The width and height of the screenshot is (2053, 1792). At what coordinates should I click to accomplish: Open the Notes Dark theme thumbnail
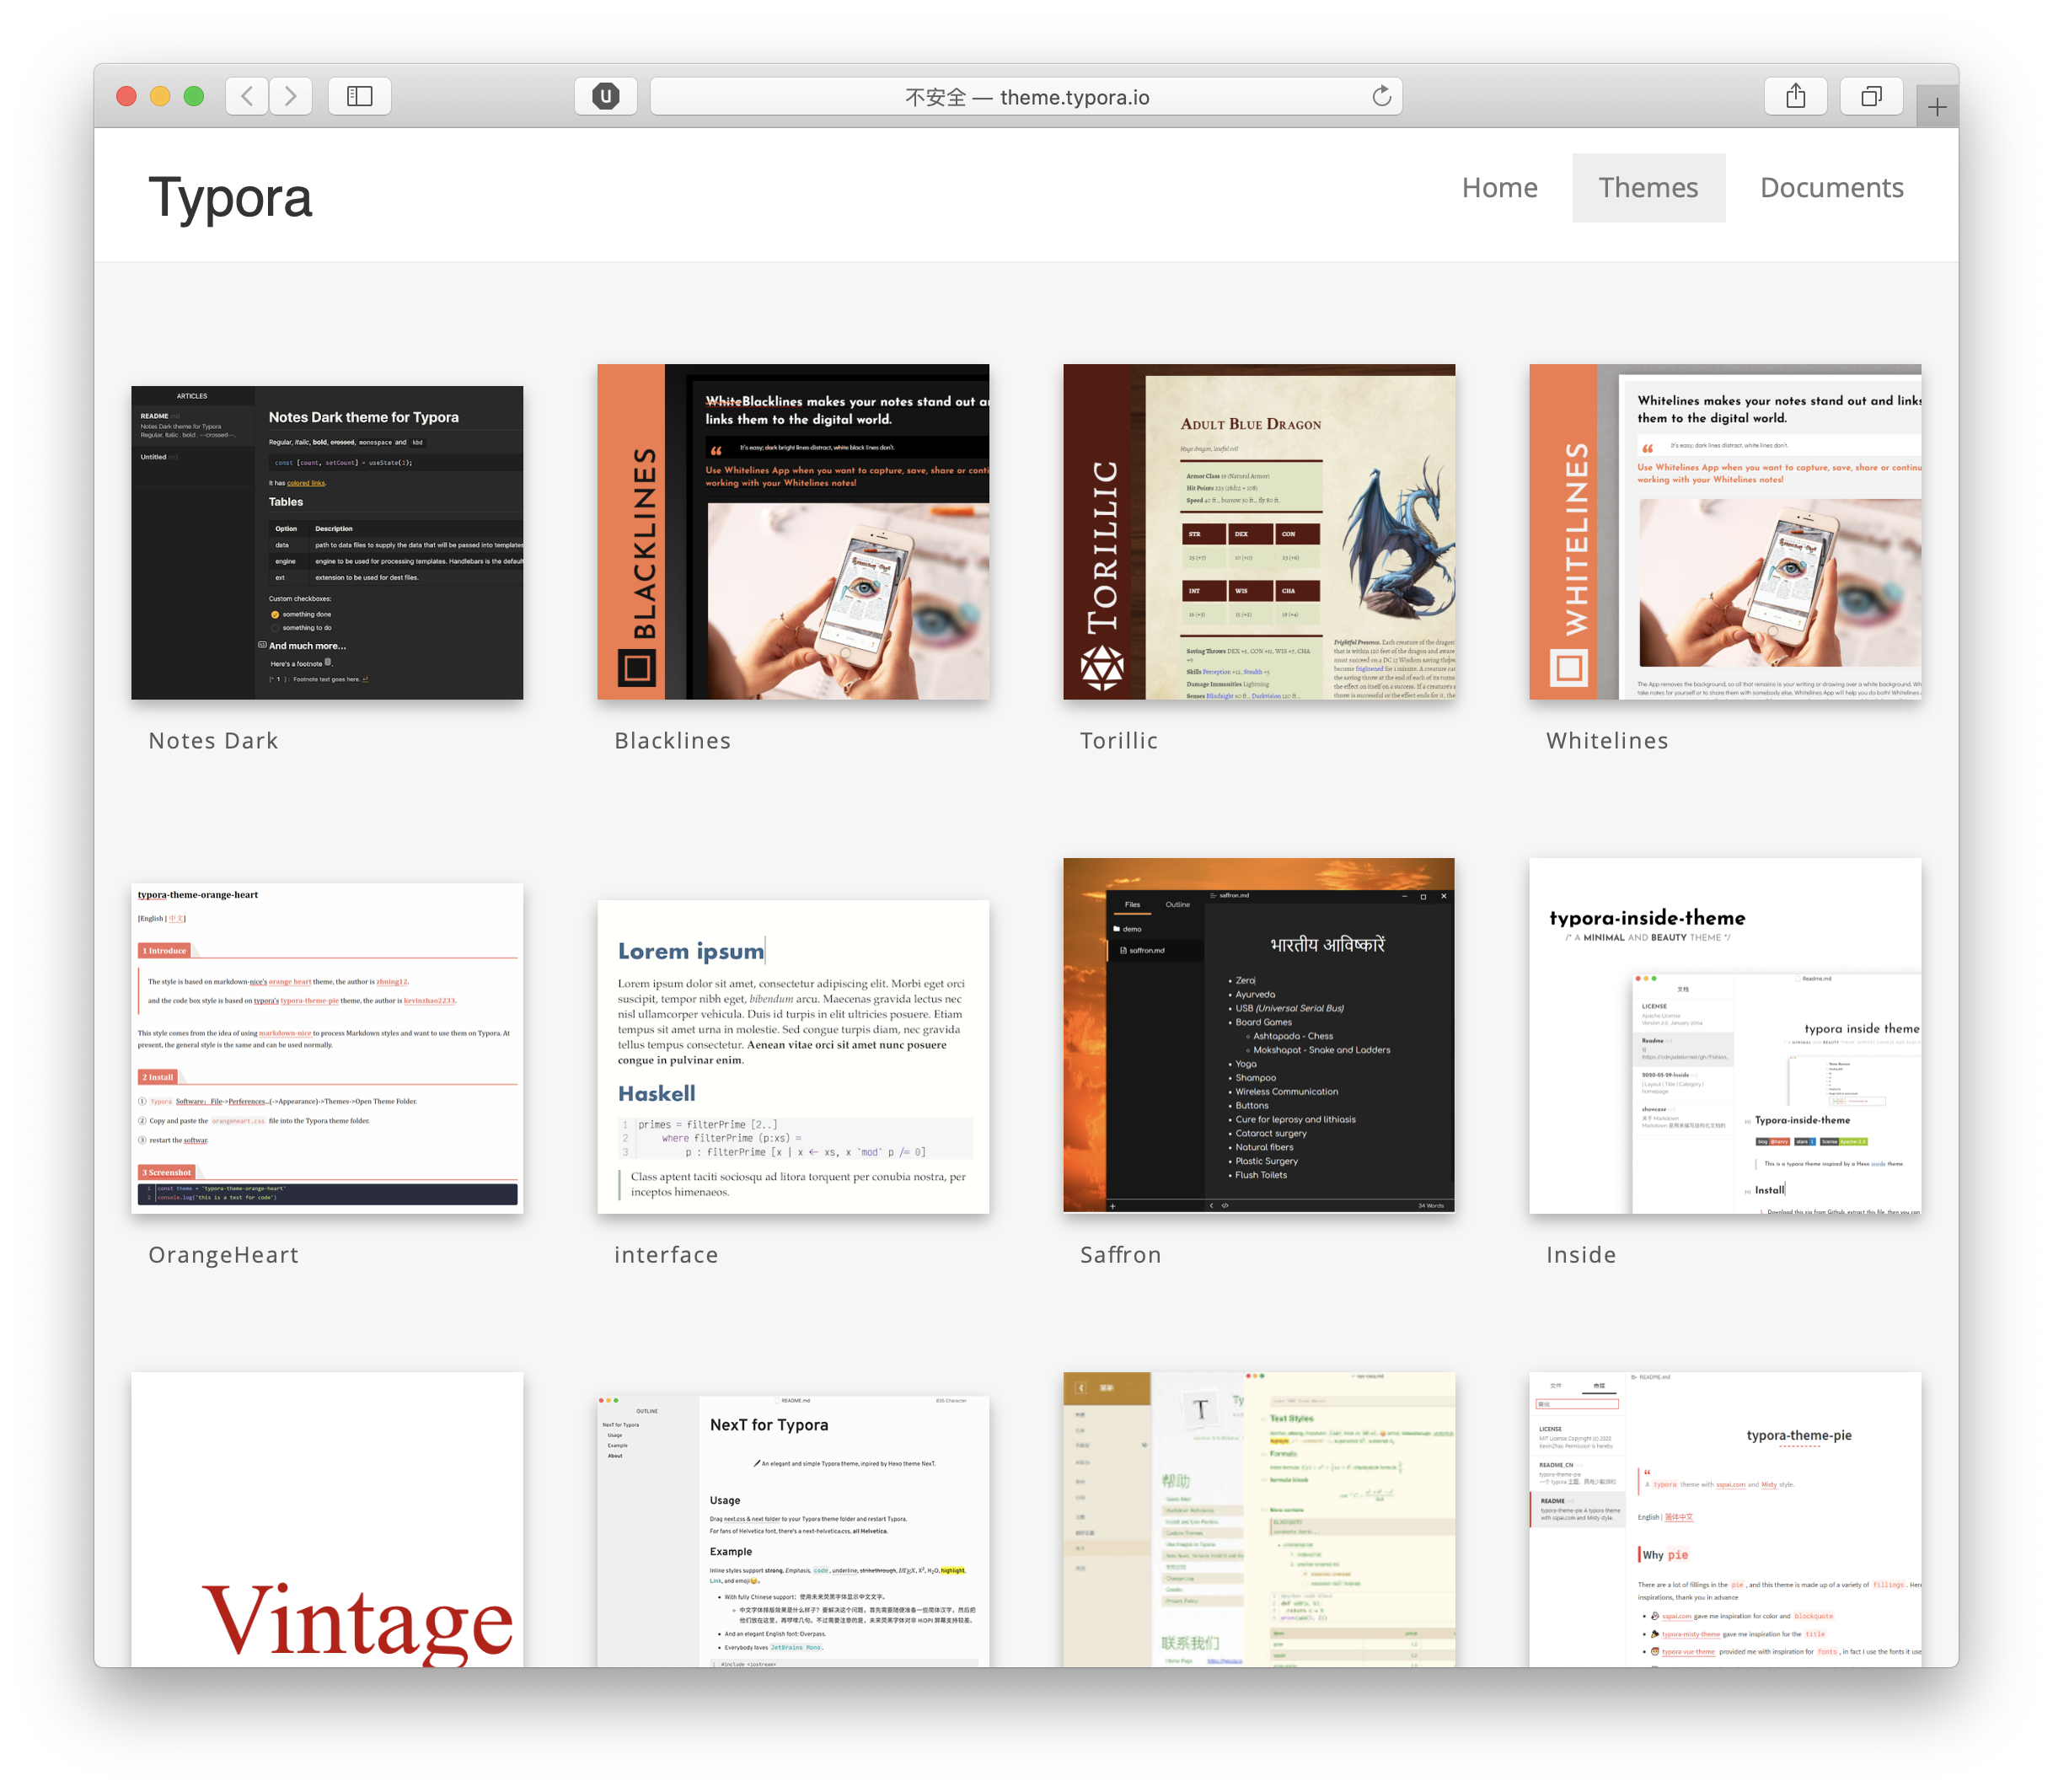327,542
